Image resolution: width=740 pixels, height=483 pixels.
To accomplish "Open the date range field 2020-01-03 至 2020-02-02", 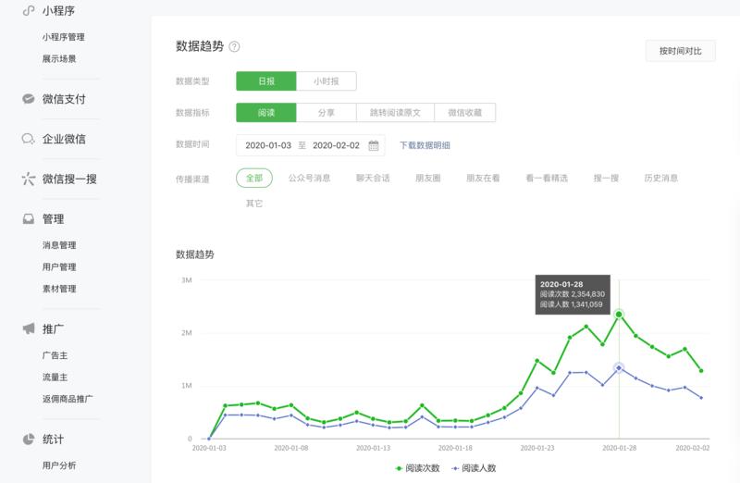I will (311, 145).
